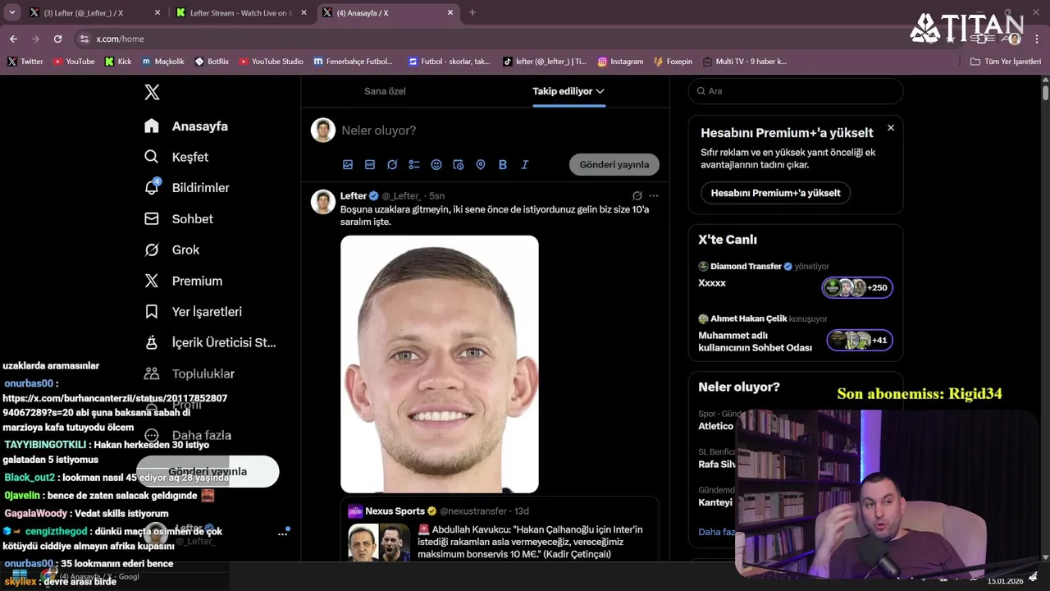Open Kick bookmark
Viewport: 1050px width, 591px height.
click(118, 62)
